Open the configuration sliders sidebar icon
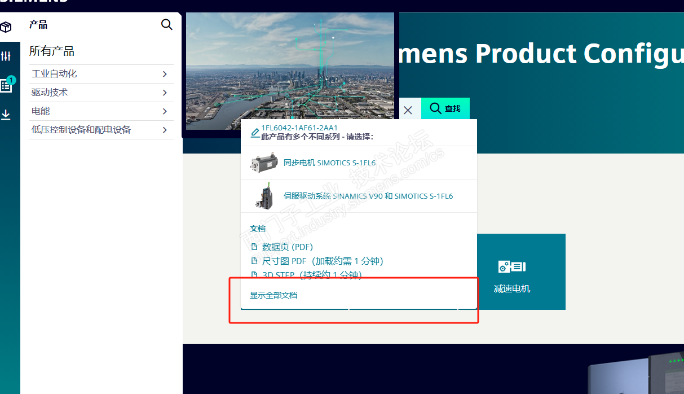 pyautogui.click(x=6, y=56)
